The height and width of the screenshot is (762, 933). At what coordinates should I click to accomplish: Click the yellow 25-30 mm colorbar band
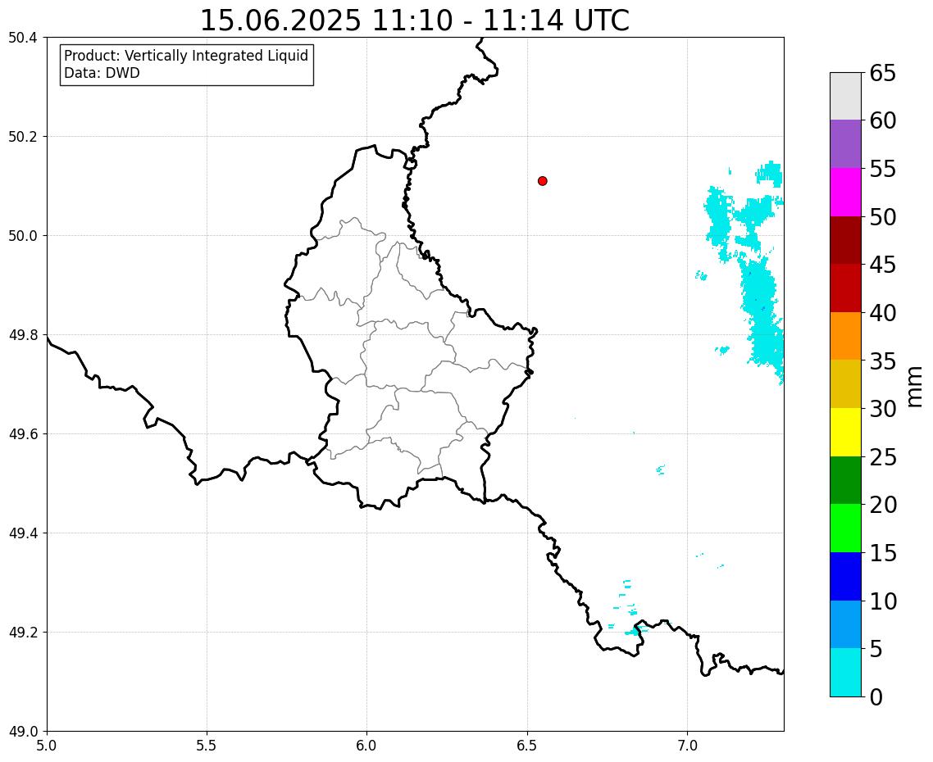coord(845,432)
